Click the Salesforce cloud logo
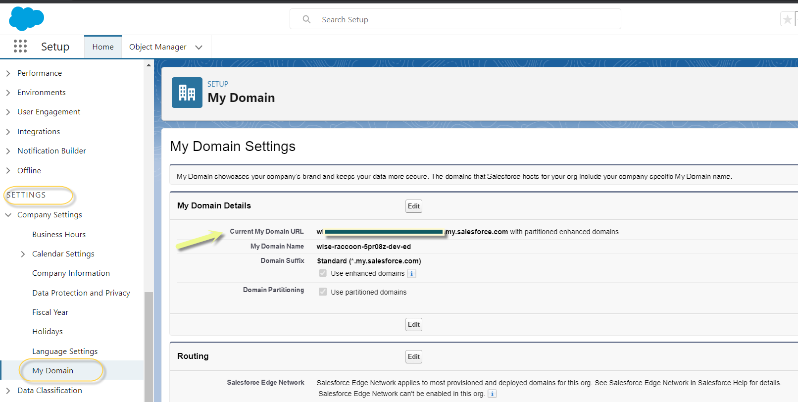 27,19
